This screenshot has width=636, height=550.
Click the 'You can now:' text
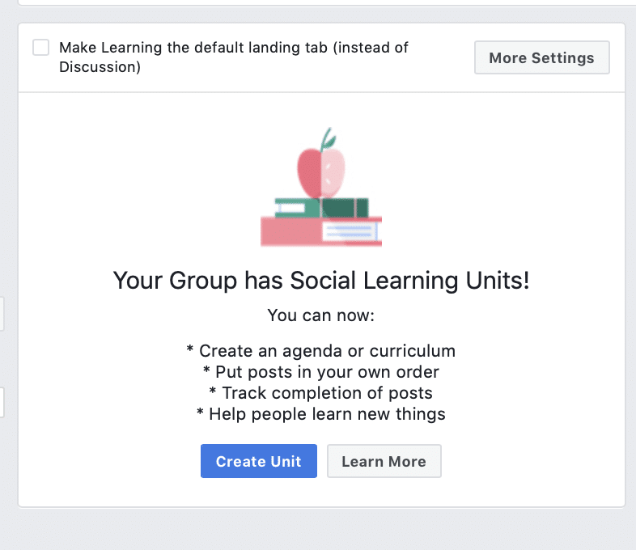(x=321, y=315)
